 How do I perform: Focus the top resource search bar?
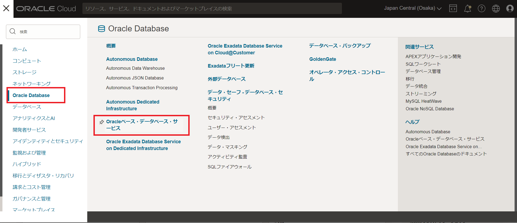212,9
